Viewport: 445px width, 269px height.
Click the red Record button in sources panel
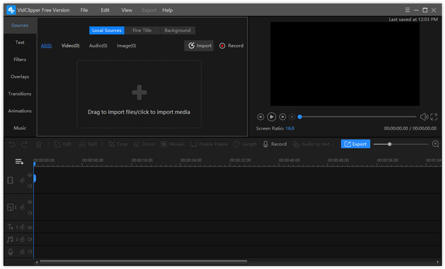coord(231,46)
